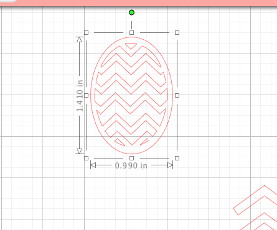Click the bottom-right corner resize handle
This screenshot has width=277, height=230.
[x=177, y=159]
